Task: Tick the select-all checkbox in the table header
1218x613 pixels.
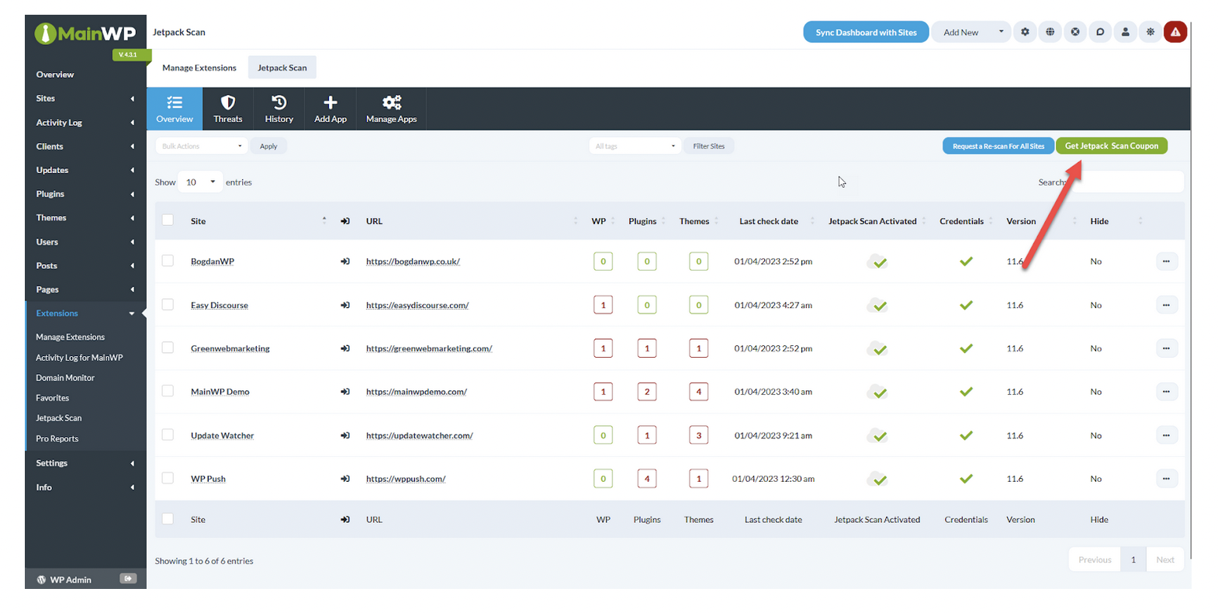Action: (168, 220)
